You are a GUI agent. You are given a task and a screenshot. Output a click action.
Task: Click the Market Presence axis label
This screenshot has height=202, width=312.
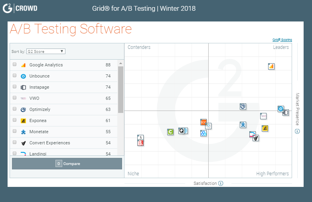coord(297,109)
